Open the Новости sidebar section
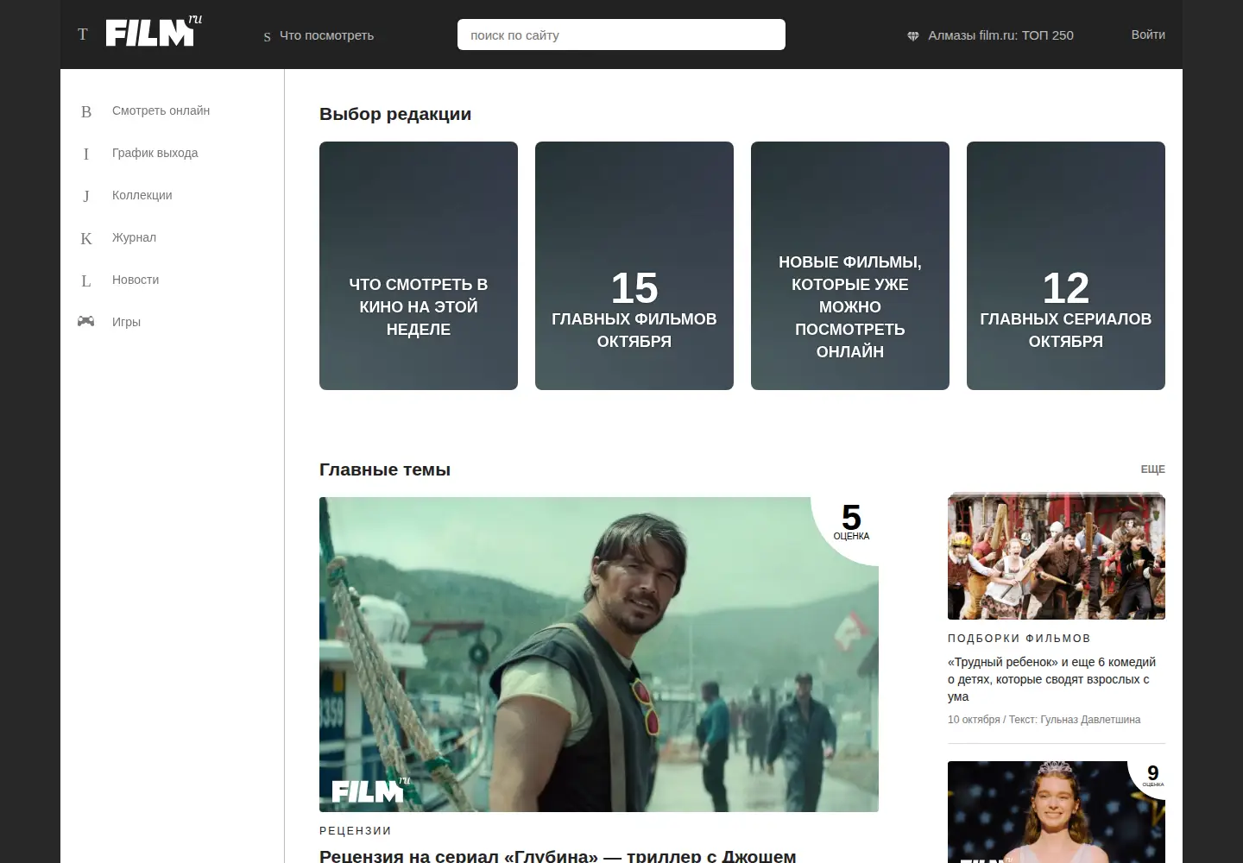The width and height of the screenshot is (1243, 863). pyautogui.click(x=136, y=280)
